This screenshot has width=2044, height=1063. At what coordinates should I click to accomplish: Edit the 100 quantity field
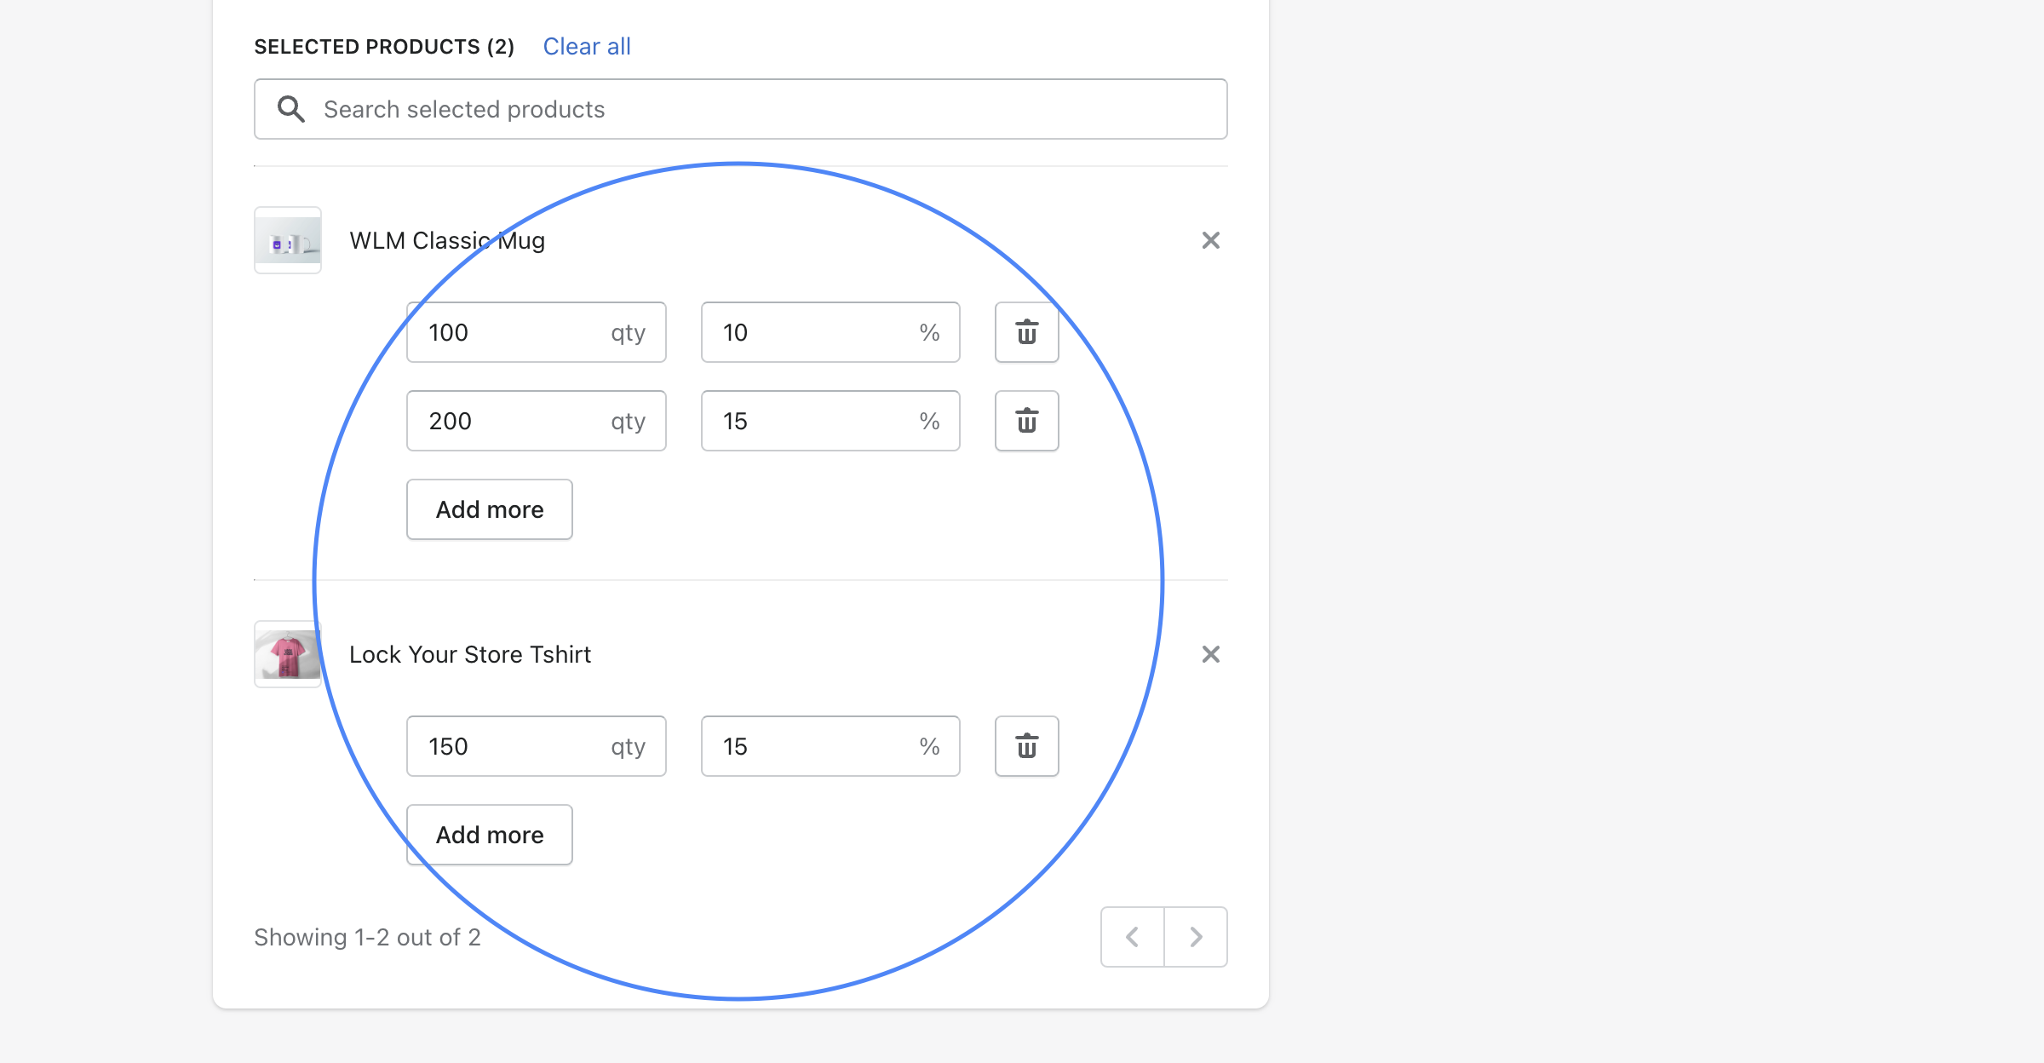tap(537, 332)
